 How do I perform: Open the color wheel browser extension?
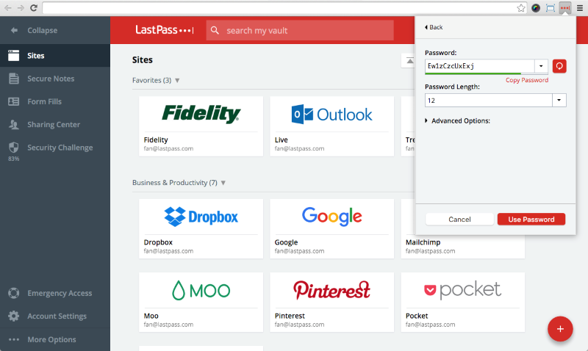coord(536,8)
